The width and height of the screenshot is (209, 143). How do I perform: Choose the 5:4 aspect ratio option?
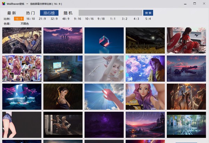[148, 19]
